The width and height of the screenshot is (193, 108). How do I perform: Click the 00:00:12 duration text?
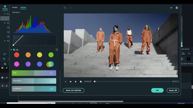[176, 81]
